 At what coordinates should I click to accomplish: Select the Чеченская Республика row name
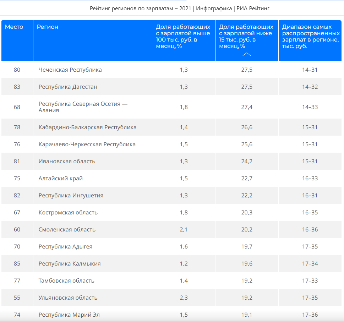70,70
